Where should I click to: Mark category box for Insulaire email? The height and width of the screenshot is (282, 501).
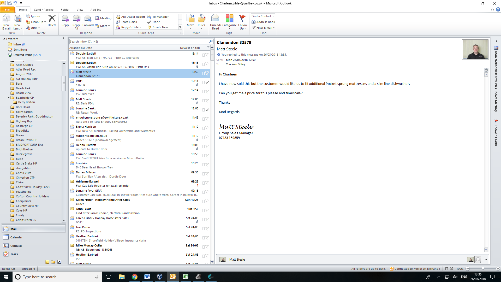(x=204, y=165)
